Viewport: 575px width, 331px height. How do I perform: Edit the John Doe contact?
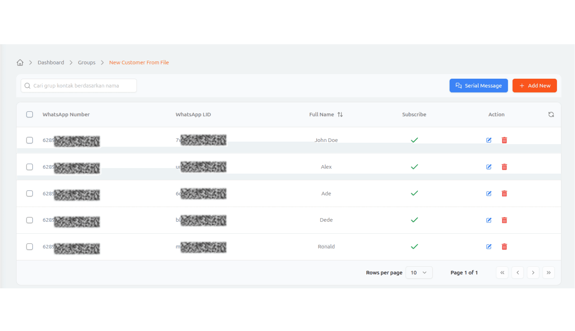click(489, 140)
